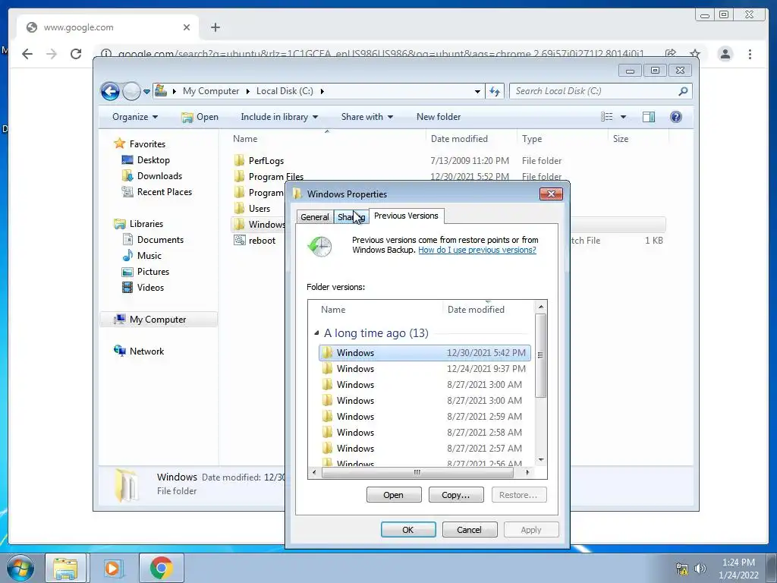
Task: Click Explorer's Forward navigation arrow
Action: (131, 91)
